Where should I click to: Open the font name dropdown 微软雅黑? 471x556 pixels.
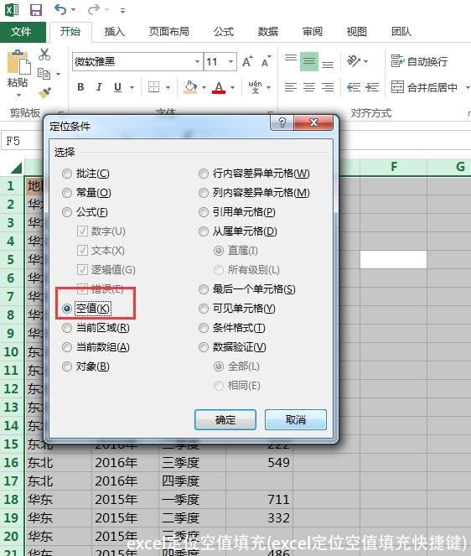[198, 62]
